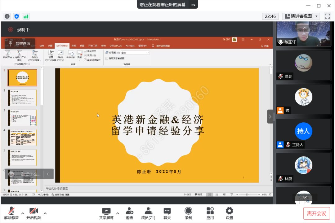Open the Chat panel
This screenshot has width=335, height=223.
pyautogui.click(x=167, y=213)
